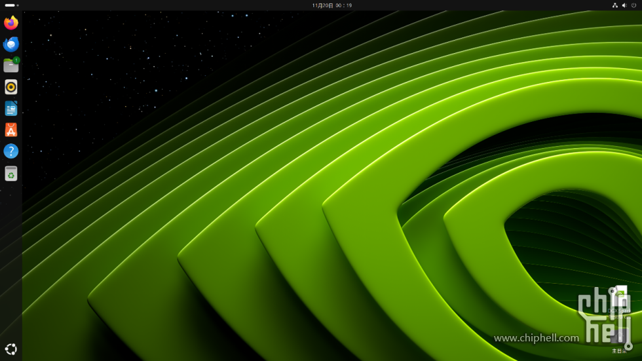Viewport: 642px width, 361px height.
Task: Click the volume speaker icon in top bar
Action: point(624,5)
